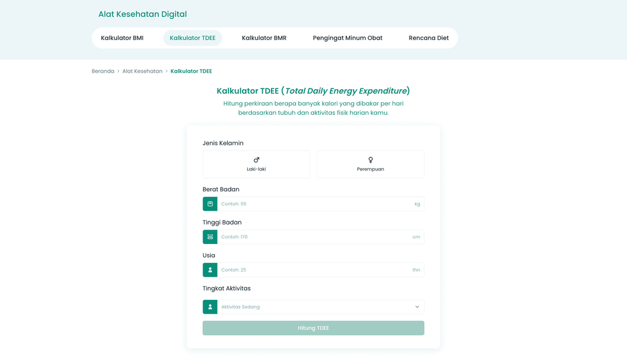627x355 pixels.
Task: Switch to Kalkulator BMI tab
Action: click(x=122, y=38)
